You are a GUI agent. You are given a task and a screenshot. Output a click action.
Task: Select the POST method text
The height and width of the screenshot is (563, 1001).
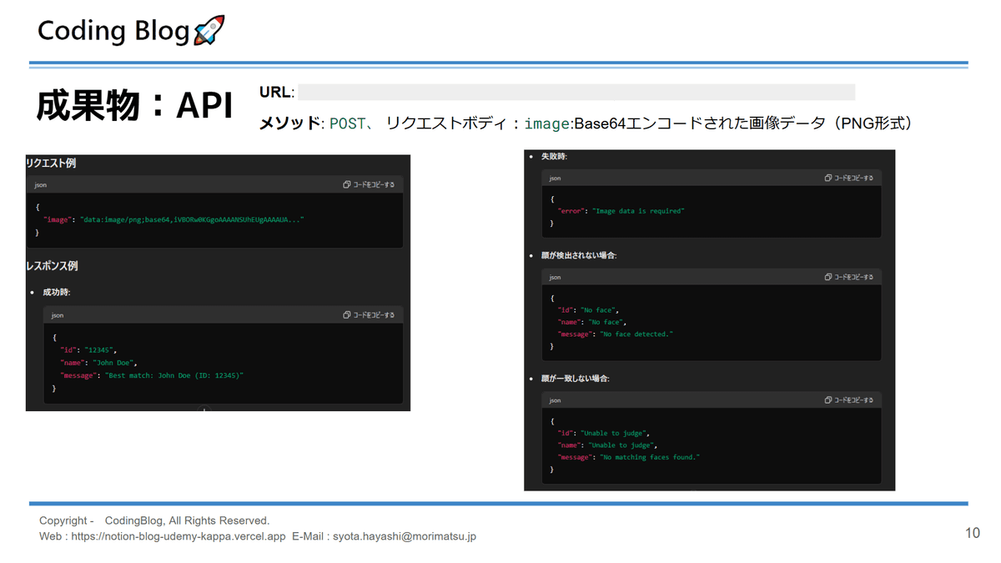[x=348, y=123]
